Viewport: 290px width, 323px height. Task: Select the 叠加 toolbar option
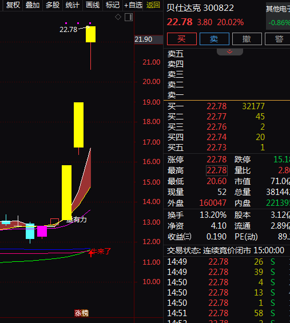[33, 5]
